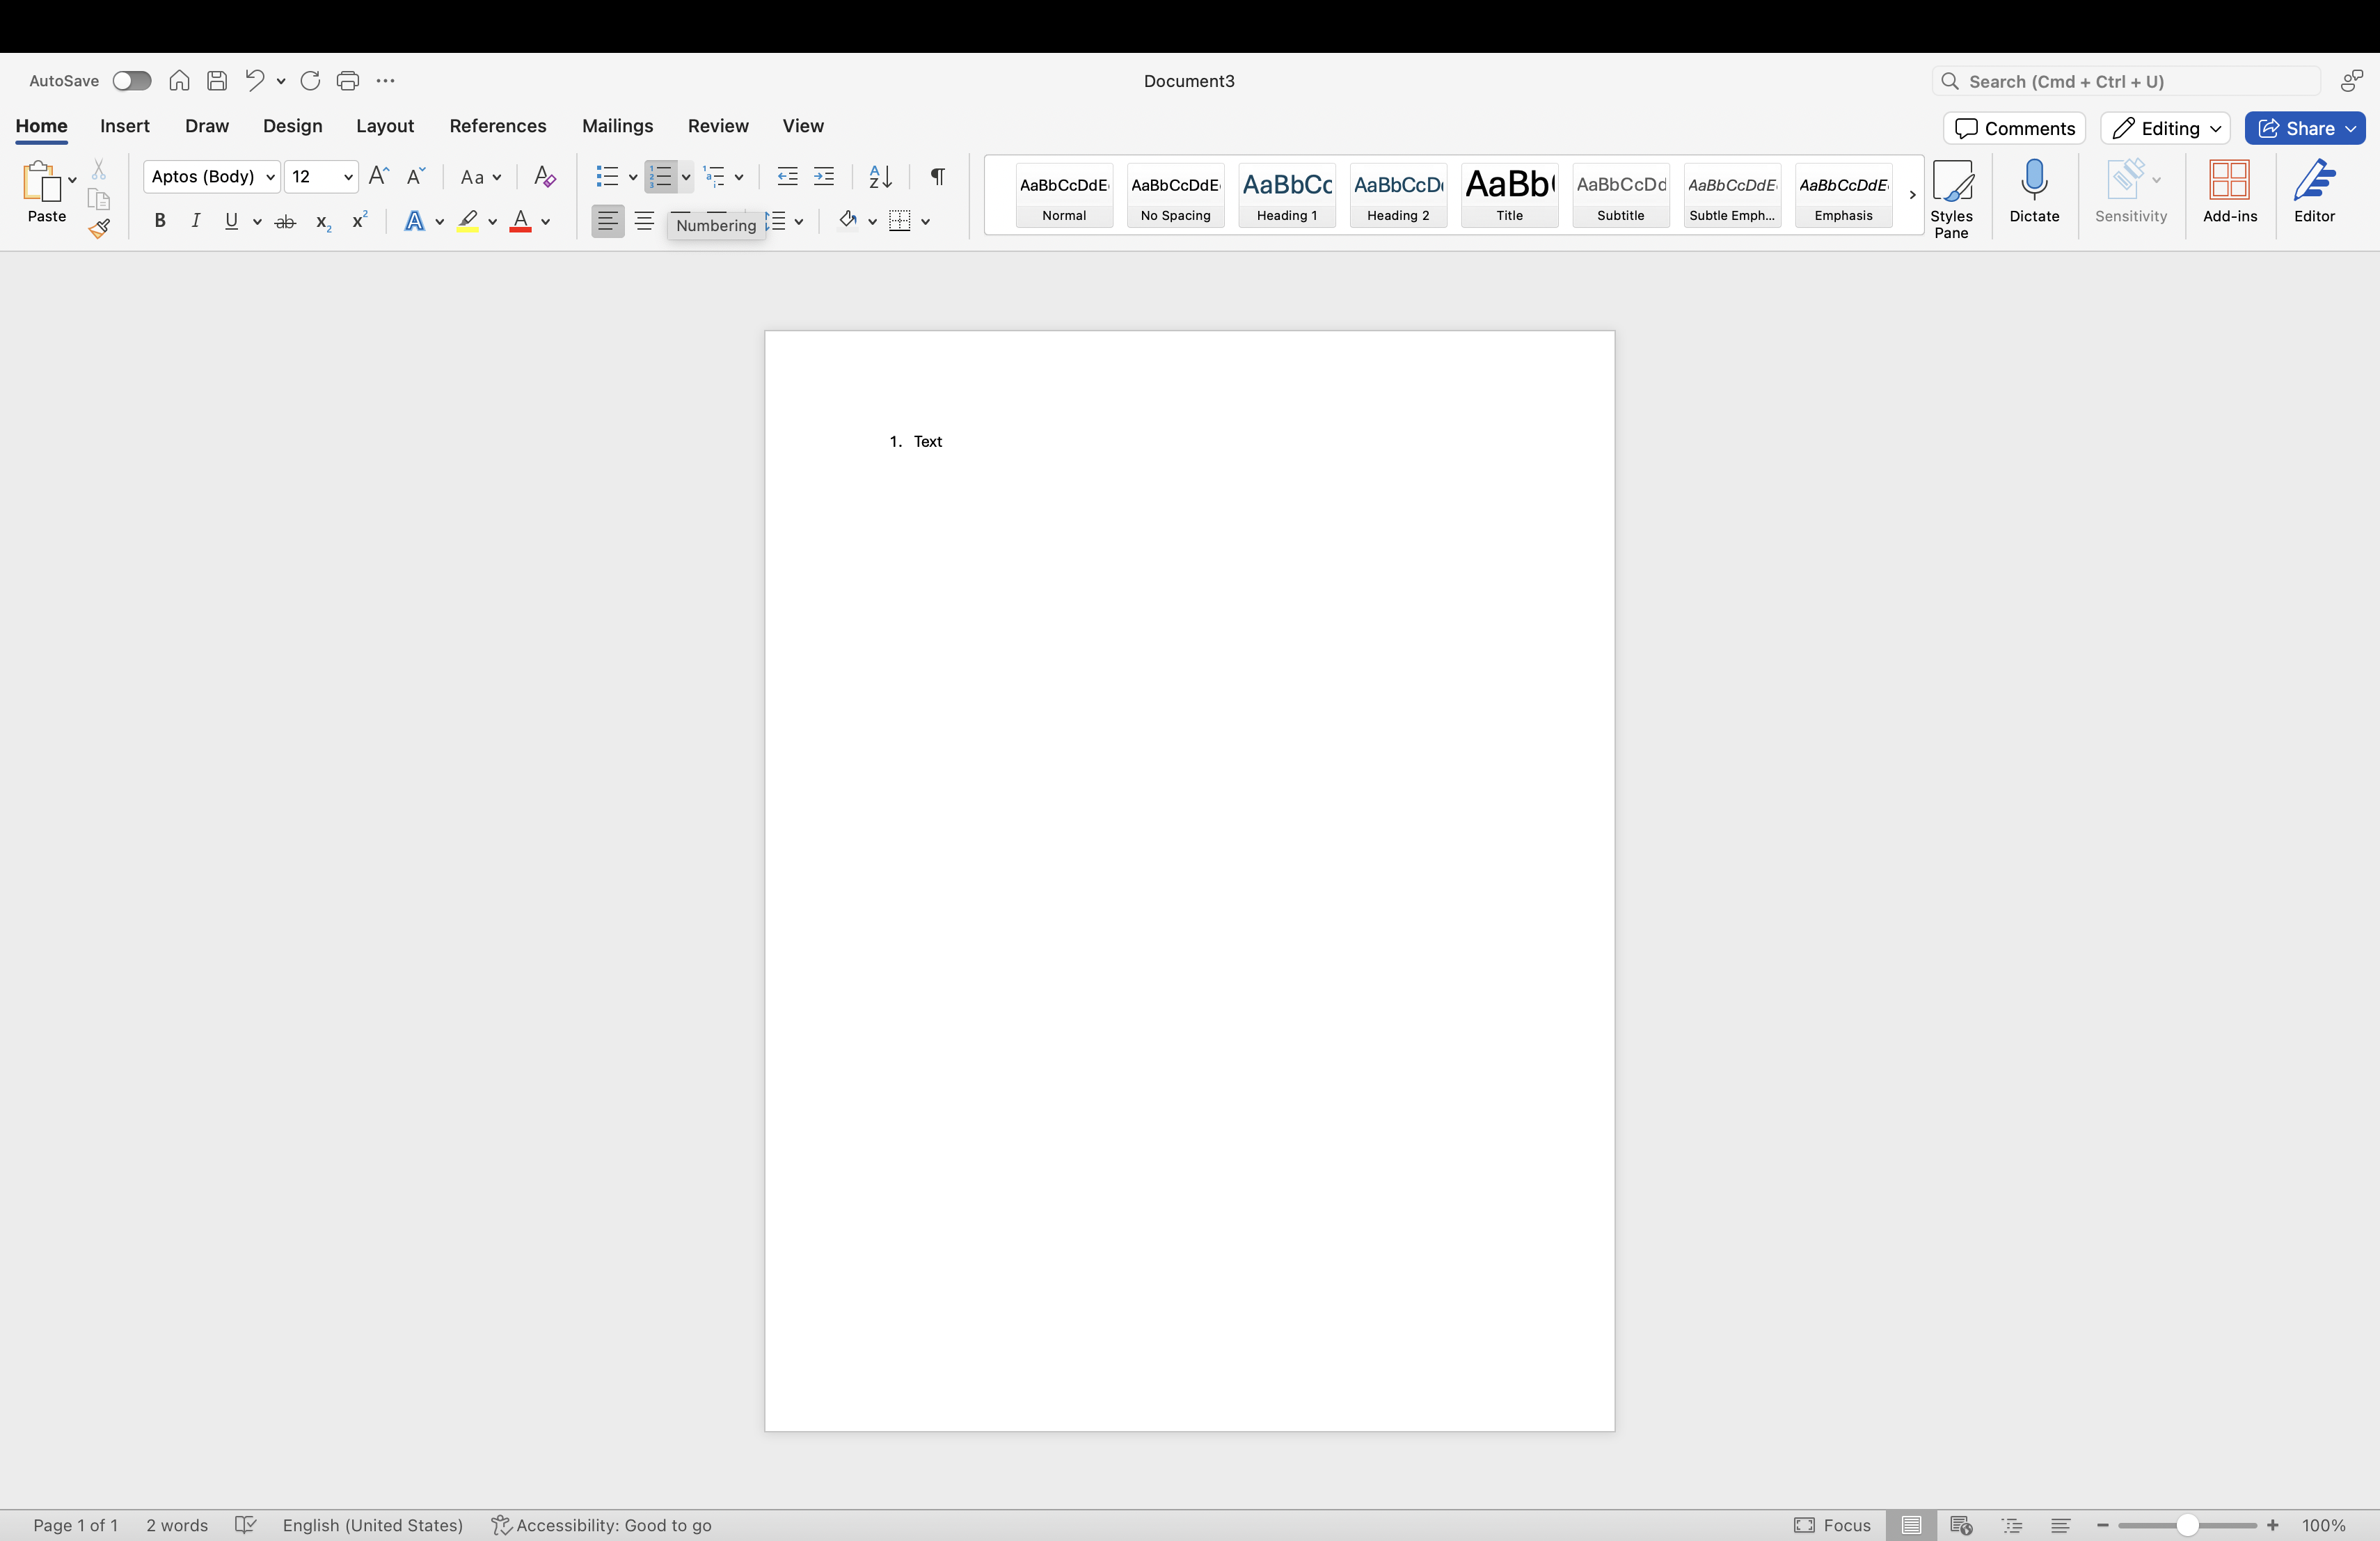Image resolution: width=2380 pixels, height=1541 pixels.
Task: Switch to the Layout tab
Action: (x=384, y=126)
